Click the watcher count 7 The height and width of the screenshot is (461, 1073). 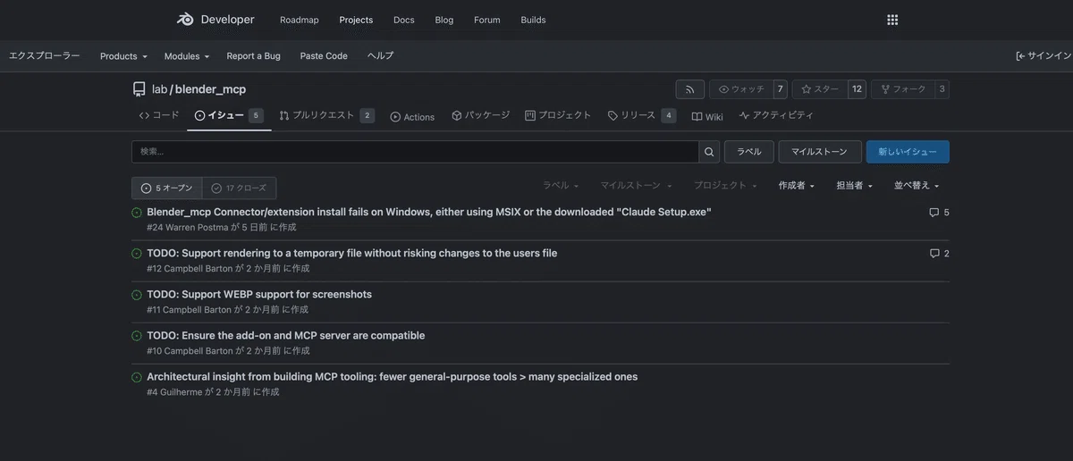780,89
